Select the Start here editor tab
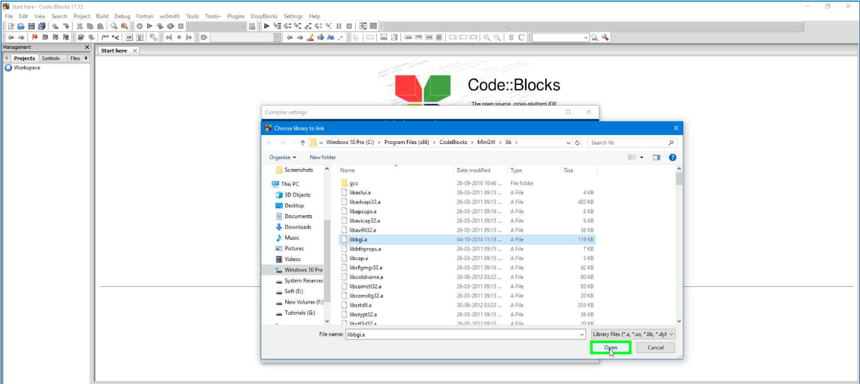Screen dimensions: 860x384 (114, 50)
